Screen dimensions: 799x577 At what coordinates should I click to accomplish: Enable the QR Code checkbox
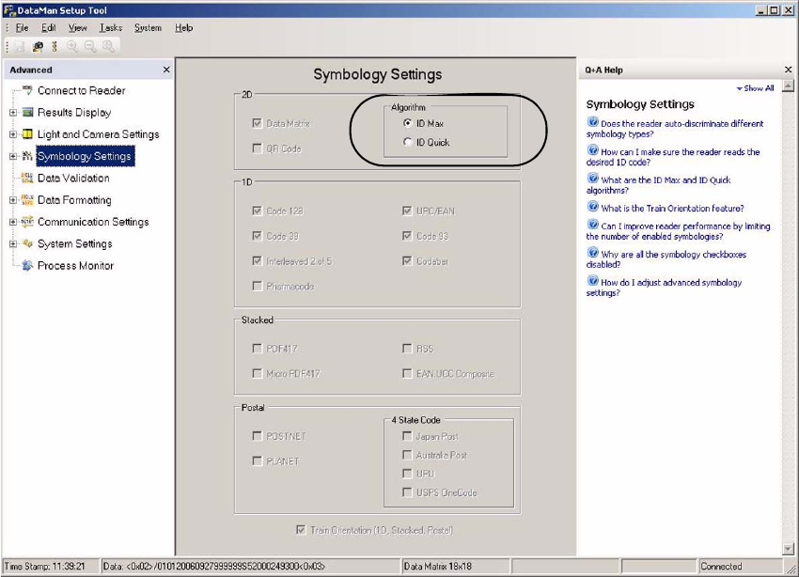[258, 148]
